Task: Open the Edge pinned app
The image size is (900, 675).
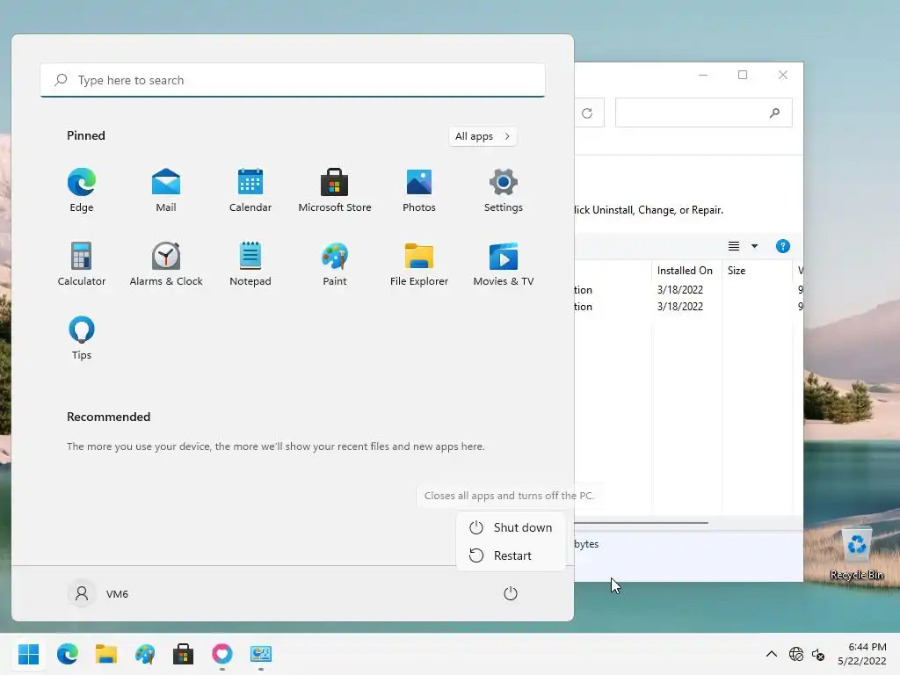Action: 82,191
